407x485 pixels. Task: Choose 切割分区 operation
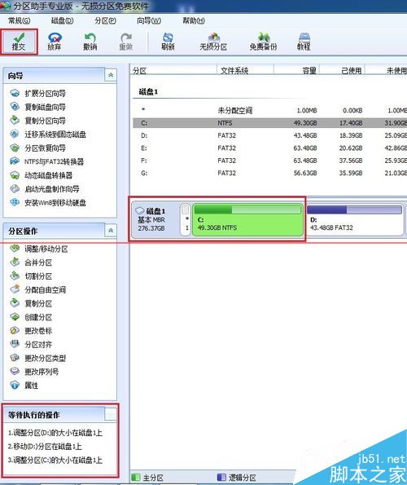click(x=31, y=276)
